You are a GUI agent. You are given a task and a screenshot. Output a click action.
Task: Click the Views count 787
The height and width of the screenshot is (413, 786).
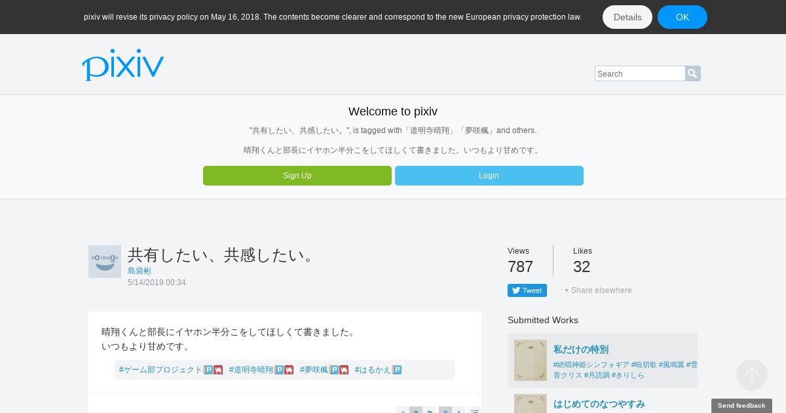click(521, 267)
